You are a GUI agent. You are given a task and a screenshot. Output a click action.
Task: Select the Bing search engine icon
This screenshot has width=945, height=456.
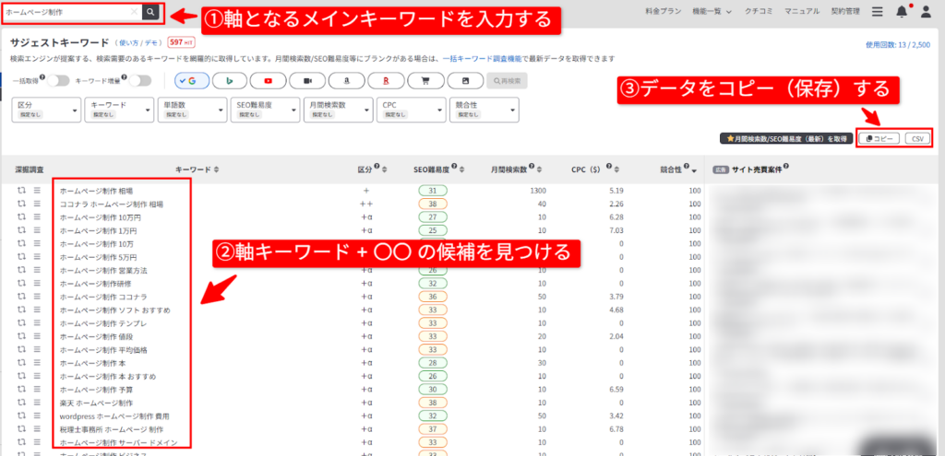[x=230, y=81]
